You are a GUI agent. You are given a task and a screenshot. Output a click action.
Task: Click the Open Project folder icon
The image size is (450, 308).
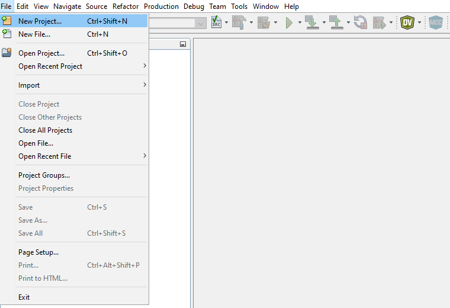7,53
